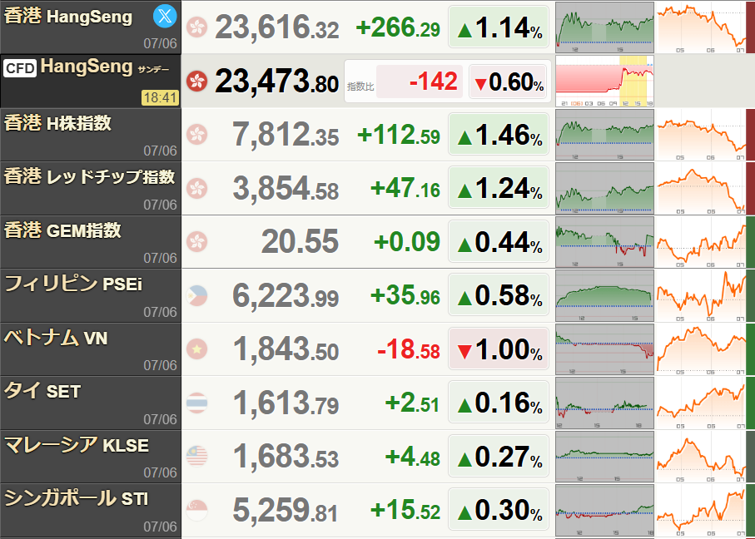Image resolution: width=755 pixels, height=539 pixels.
Task: Click the -18.58 change value
Action: (x=409, y=350)
